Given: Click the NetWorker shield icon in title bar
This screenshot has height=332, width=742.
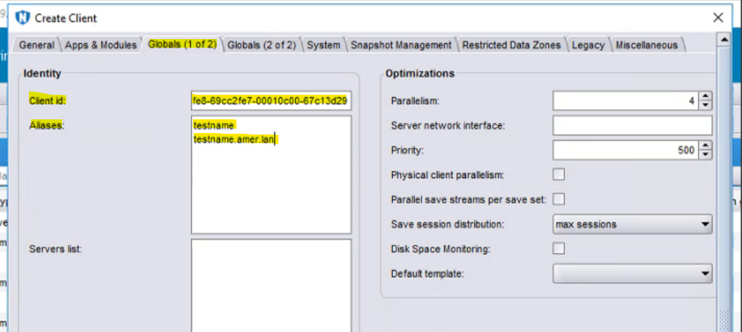Looking at the screenshot, I should click(x=22, y=18).
